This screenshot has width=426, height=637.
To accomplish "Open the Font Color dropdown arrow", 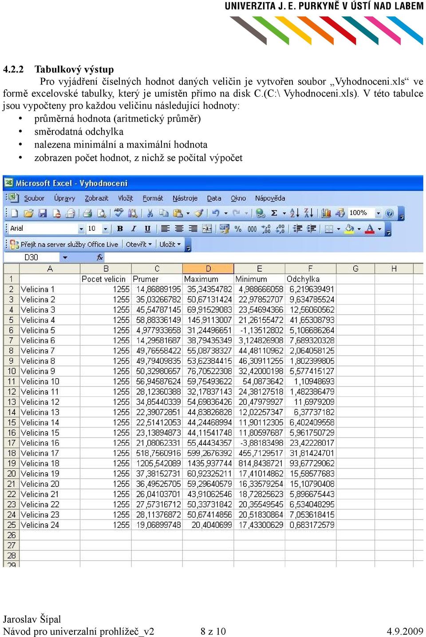I will [380, 229].
